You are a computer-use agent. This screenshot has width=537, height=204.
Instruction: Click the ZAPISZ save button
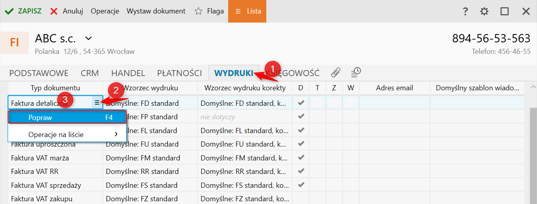tap(23, 11)
